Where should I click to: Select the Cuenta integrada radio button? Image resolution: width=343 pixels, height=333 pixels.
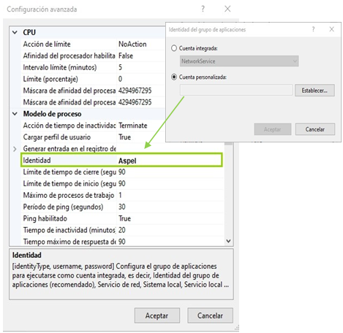pos(174,48)
